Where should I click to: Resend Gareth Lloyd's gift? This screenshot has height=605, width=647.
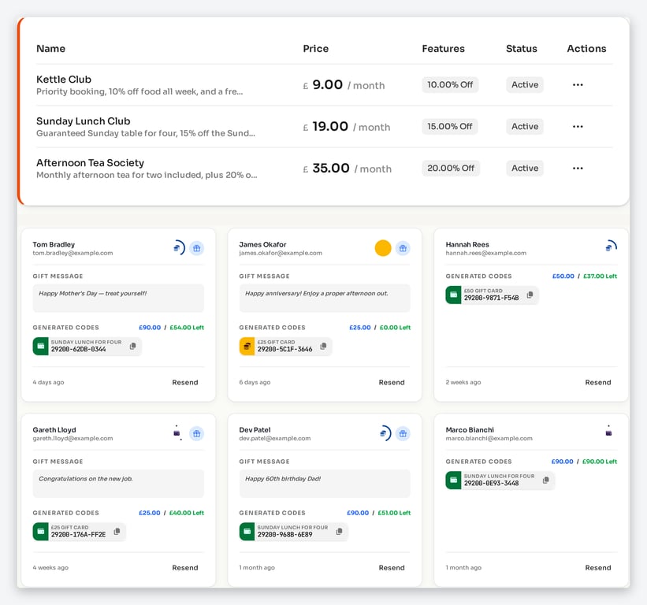[x=185, y=568]
